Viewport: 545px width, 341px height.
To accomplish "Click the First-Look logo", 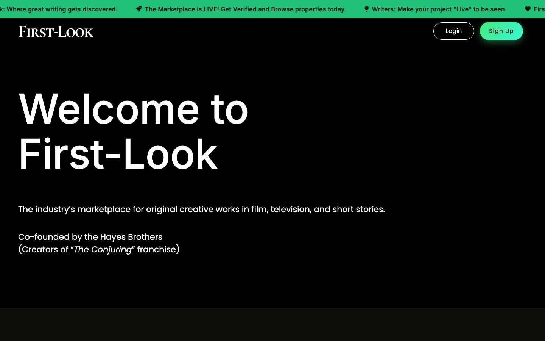I will point(56,31).
